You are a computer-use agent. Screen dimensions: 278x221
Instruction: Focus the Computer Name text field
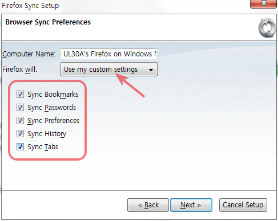[x=109, y=54]
